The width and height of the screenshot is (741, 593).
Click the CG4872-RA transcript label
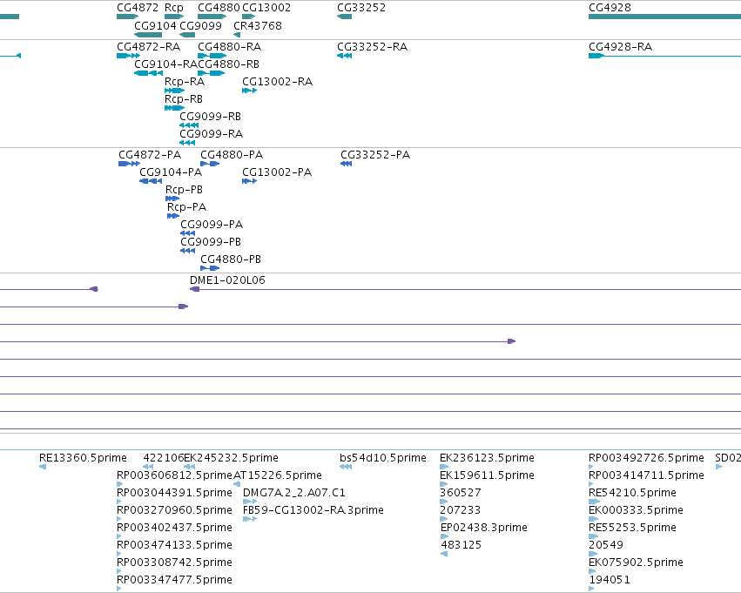(x=148, y=47)
